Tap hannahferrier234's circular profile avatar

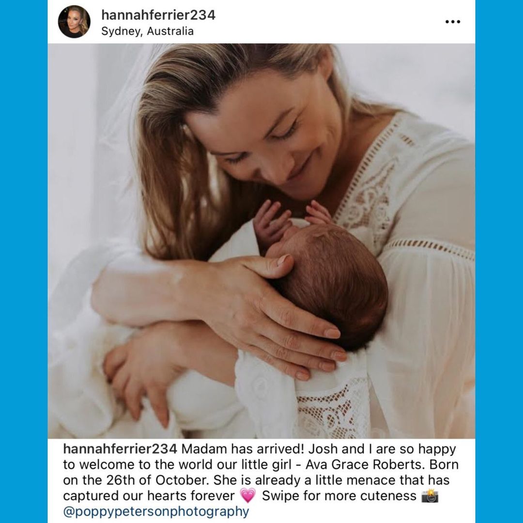coord(74,22)
